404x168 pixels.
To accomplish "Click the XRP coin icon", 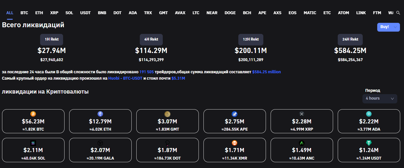I will [302, 114].
